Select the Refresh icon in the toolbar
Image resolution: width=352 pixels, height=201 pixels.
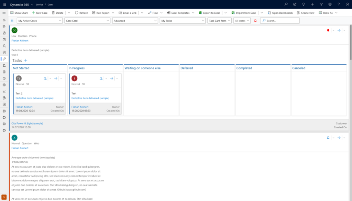coord(81,13)
